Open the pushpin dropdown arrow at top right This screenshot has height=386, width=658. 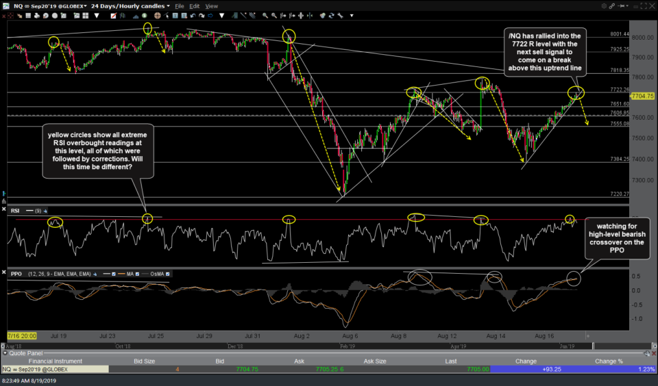click(627, 6)
